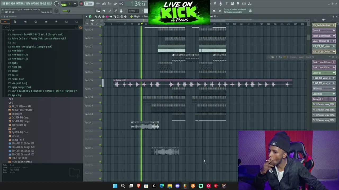The image size is (339, 190).
Task: Select the files browser tab icon
Action: (15, 22)
